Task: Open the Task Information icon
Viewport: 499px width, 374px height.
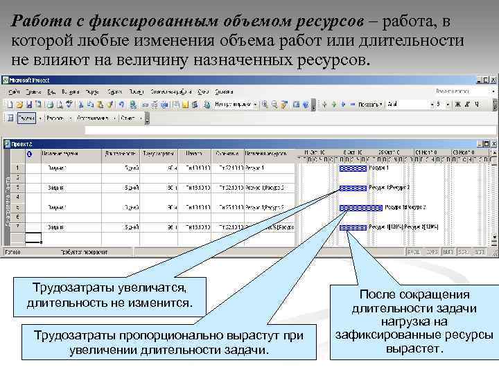Action: pos(176,105)
